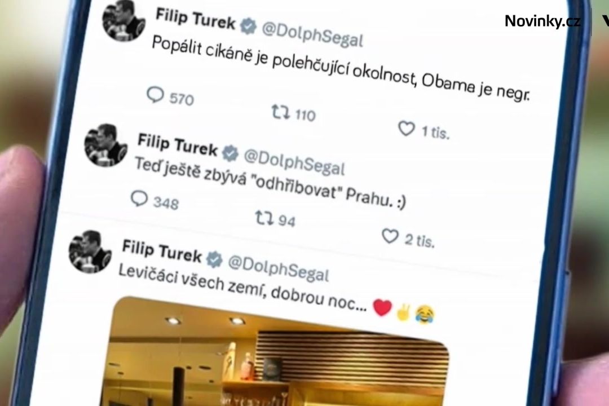This screenshot has height=406, width=609.
Task: Open avatar beside the odhřibovat Prahu tweet
Action: pyautogui.click(x=106, y=145)
